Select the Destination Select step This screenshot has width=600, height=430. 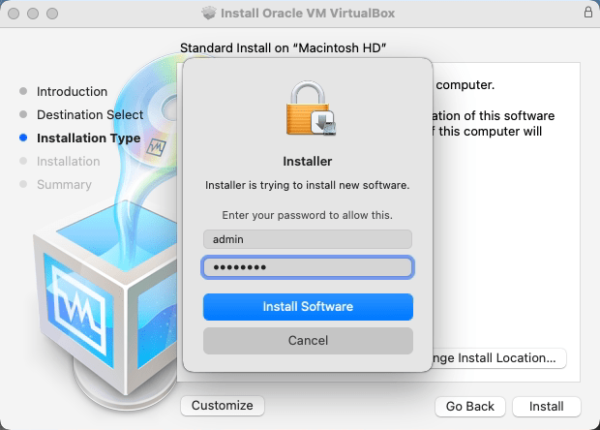89,115
